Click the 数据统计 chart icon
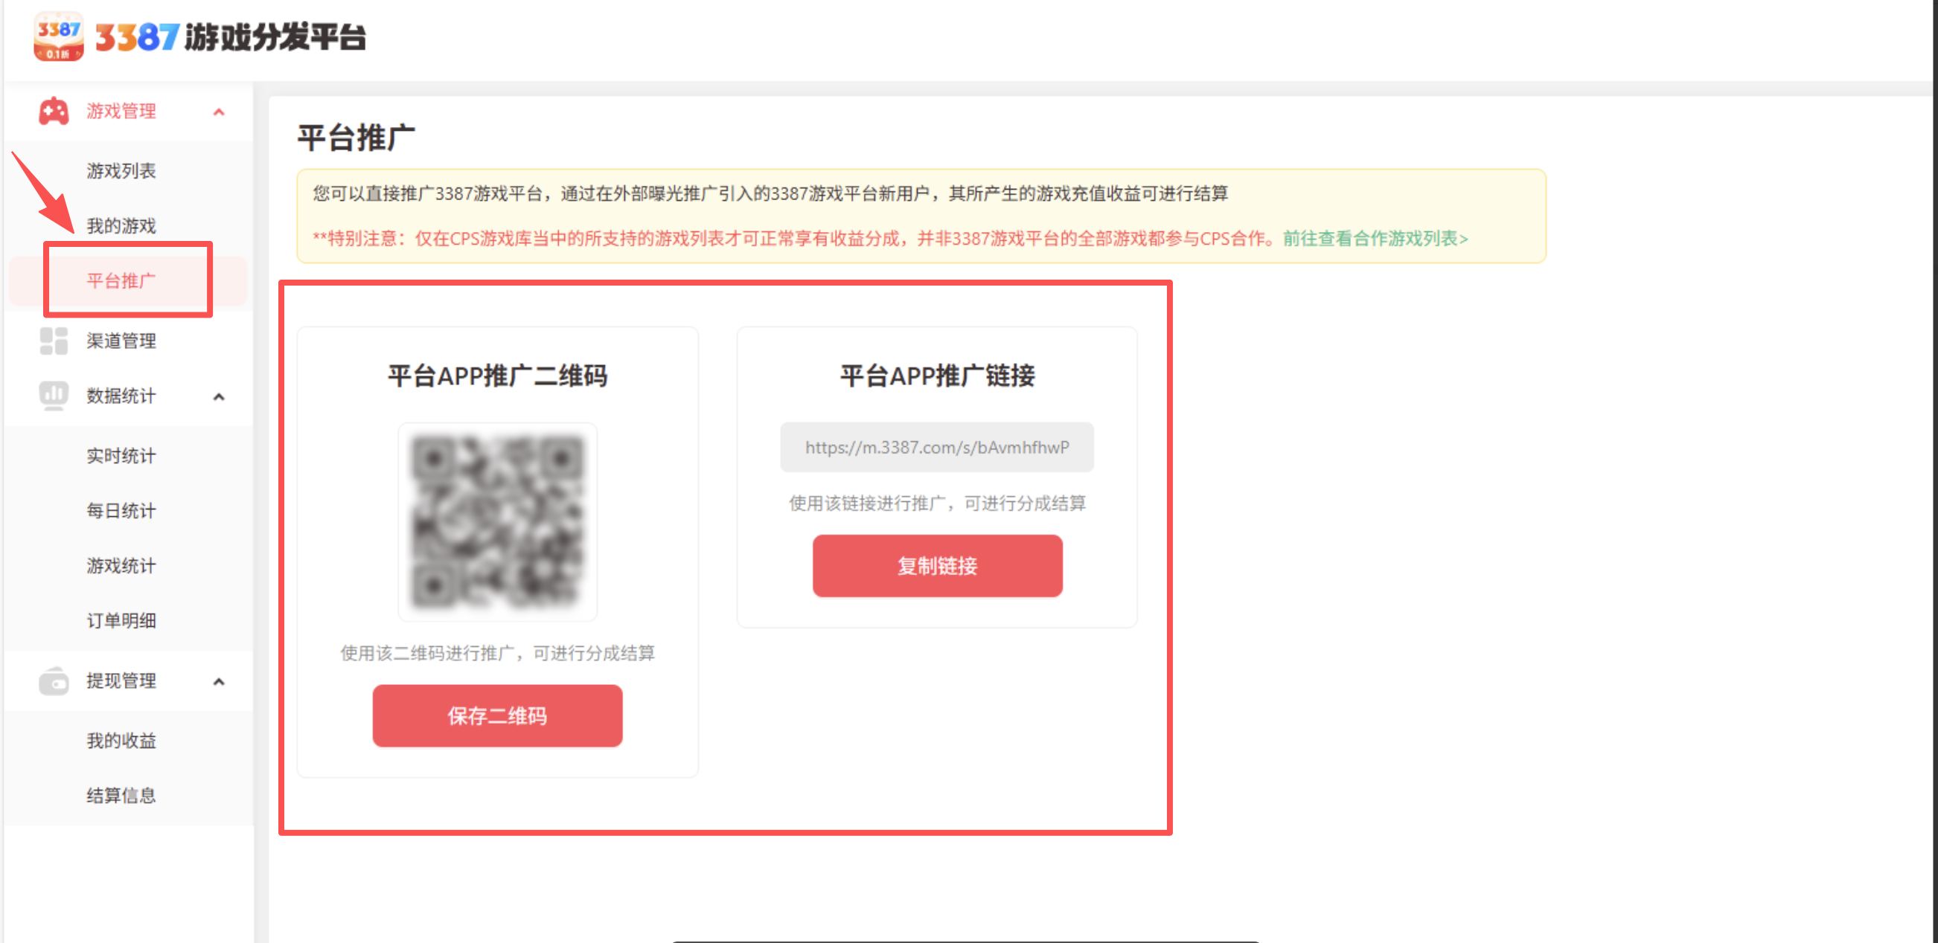The width and height of the screenshot is (1938, 943). point(54,396)
